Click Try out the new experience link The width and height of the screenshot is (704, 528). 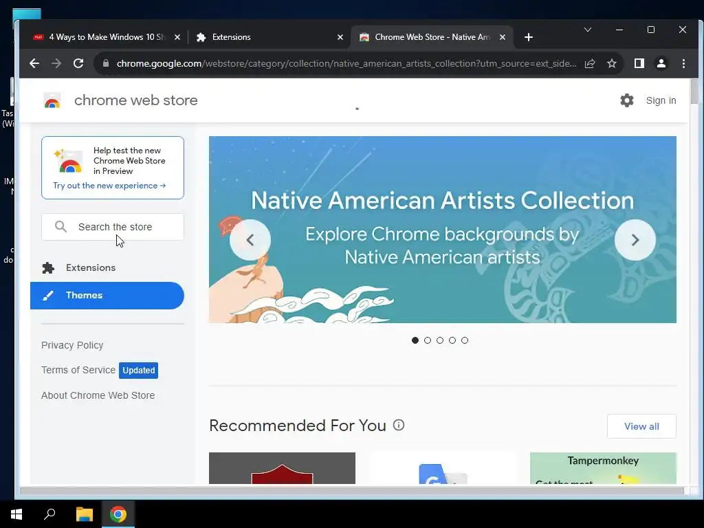pos(109,186)
